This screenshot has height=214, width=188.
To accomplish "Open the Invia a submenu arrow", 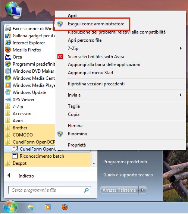I will point(181,95).
